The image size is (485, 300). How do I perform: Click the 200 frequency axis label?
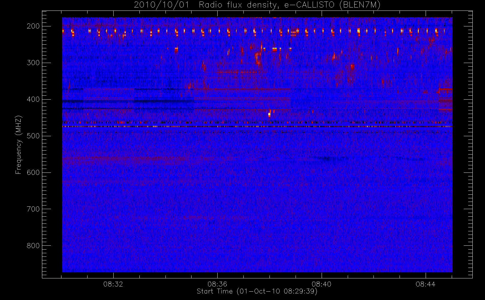point(33,26)
